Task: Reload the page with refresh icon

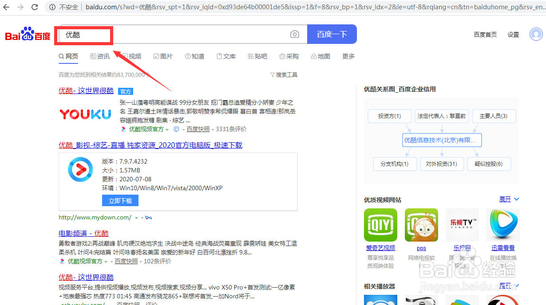Action: click(x=35, y=7)
